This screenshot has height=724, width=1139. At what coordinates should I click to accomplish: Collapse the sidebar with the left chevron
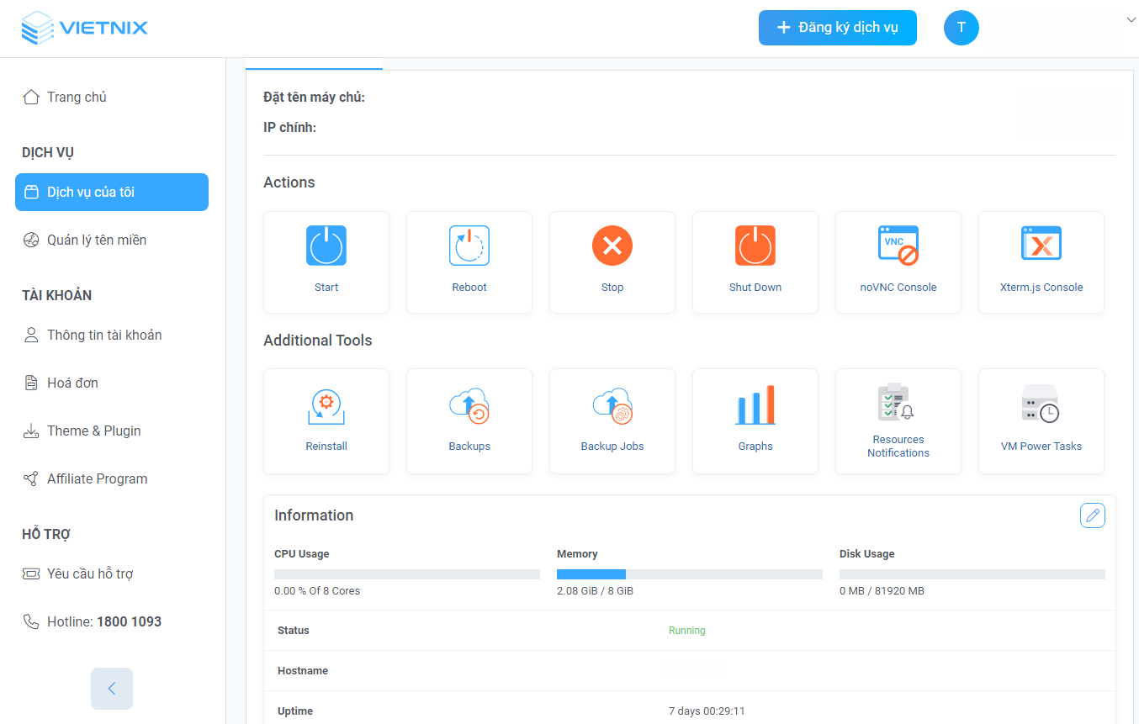(x=112, y=689)
